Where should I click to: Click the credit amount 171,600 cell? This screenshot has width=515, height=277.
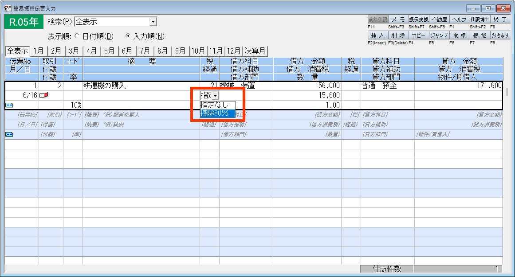pyautogui.click(x=459, y=86)
